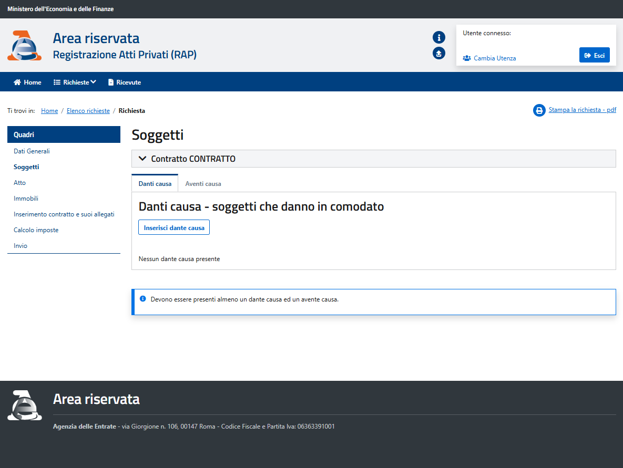623x468 pixels.
Task: Click Registrazione Atti Privati (RAP) subtitle
Action: (x=125, y=55)
